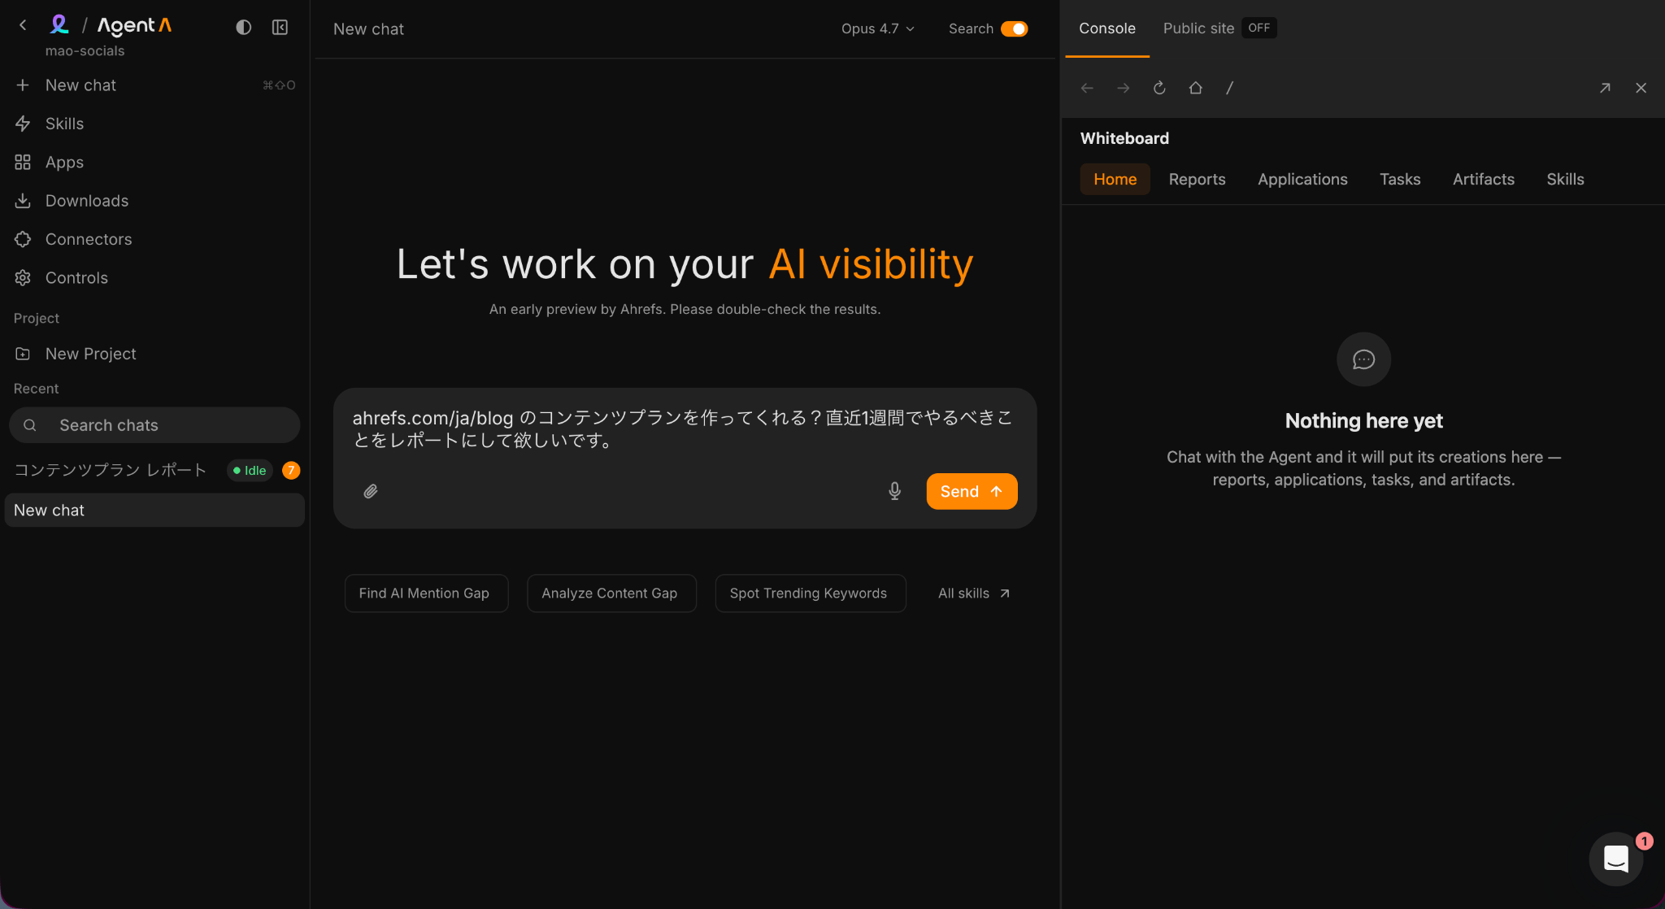Open Apps from the sidebar

(154, 163)
